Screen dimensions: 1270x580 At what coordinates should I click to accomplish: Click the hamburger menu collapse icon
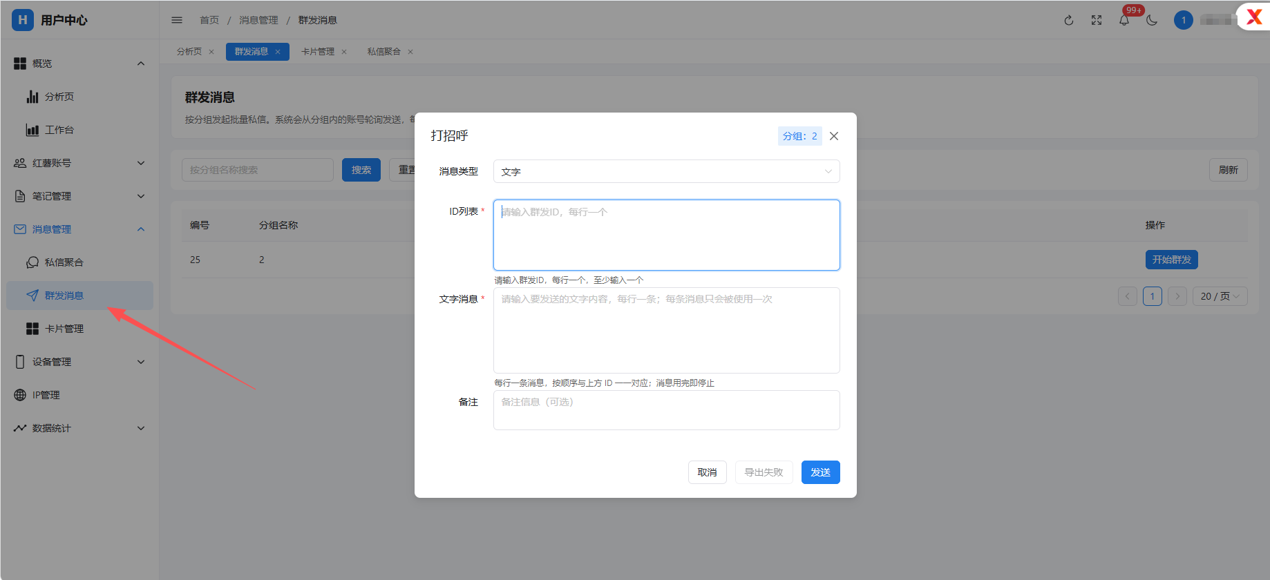177,20
